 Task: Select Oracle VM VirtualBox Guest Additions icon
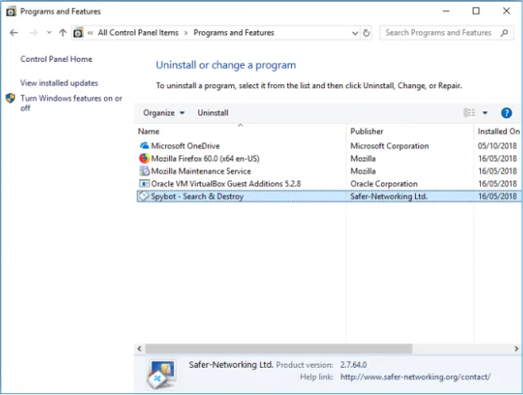tap(144, 183)
